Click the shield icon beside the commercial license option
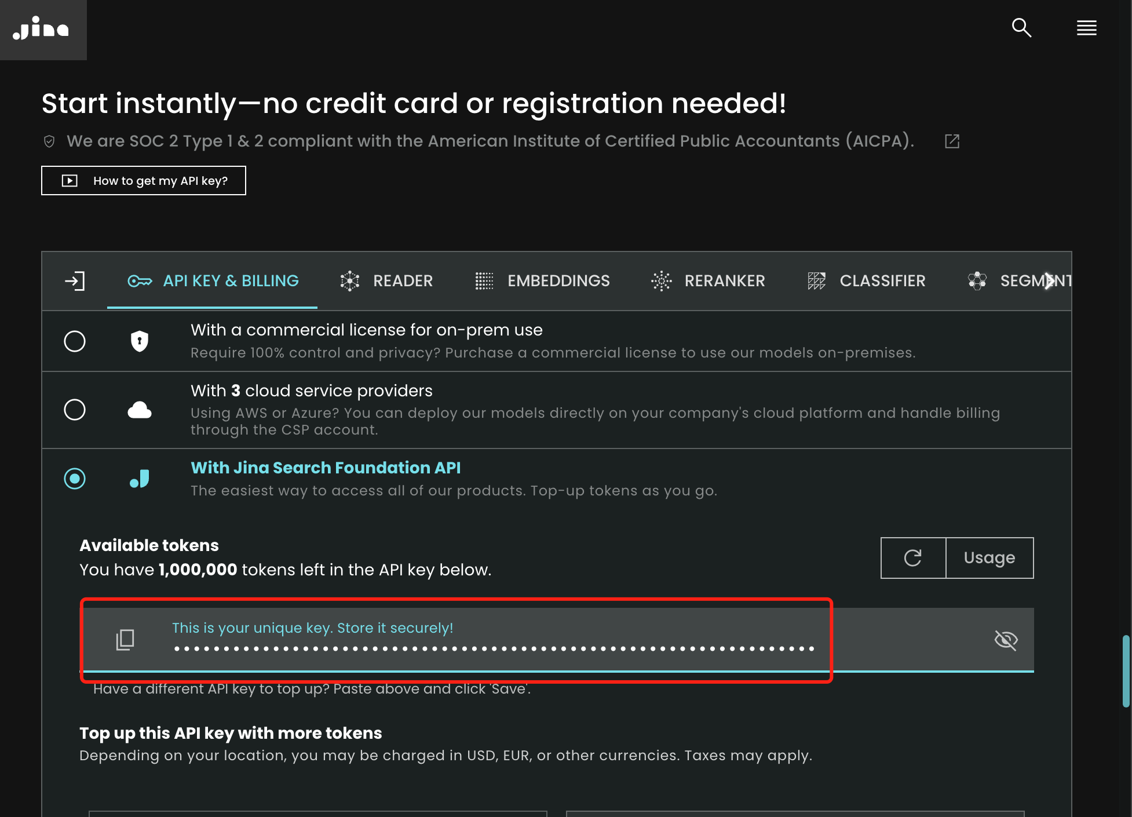Image resolution: width=1132 pixels, height=817 pixels. [x=140, y=341]
